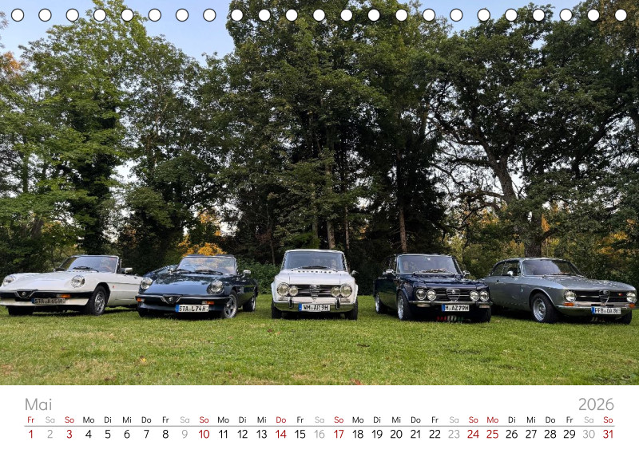The width and height of the screenshot is (639, 449).
Task: Click the blue Spider's front license plate
Action: point(192,308)
